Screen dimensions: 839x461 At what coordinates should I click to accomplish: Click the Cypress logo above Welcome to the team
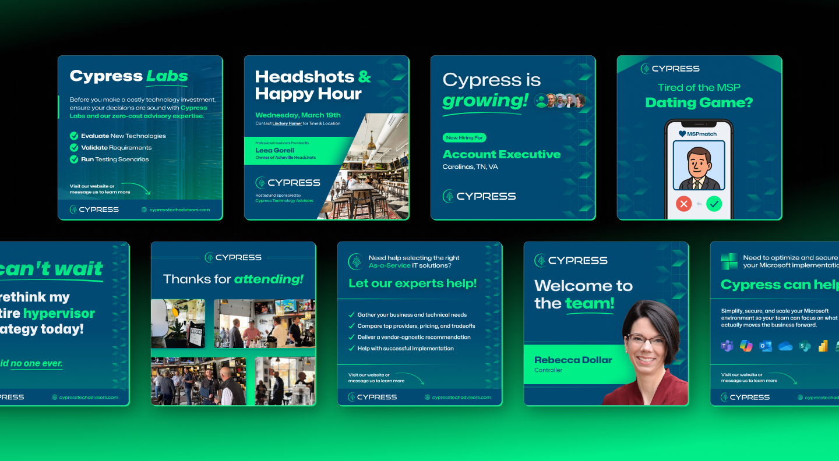[x=571, y=261]
